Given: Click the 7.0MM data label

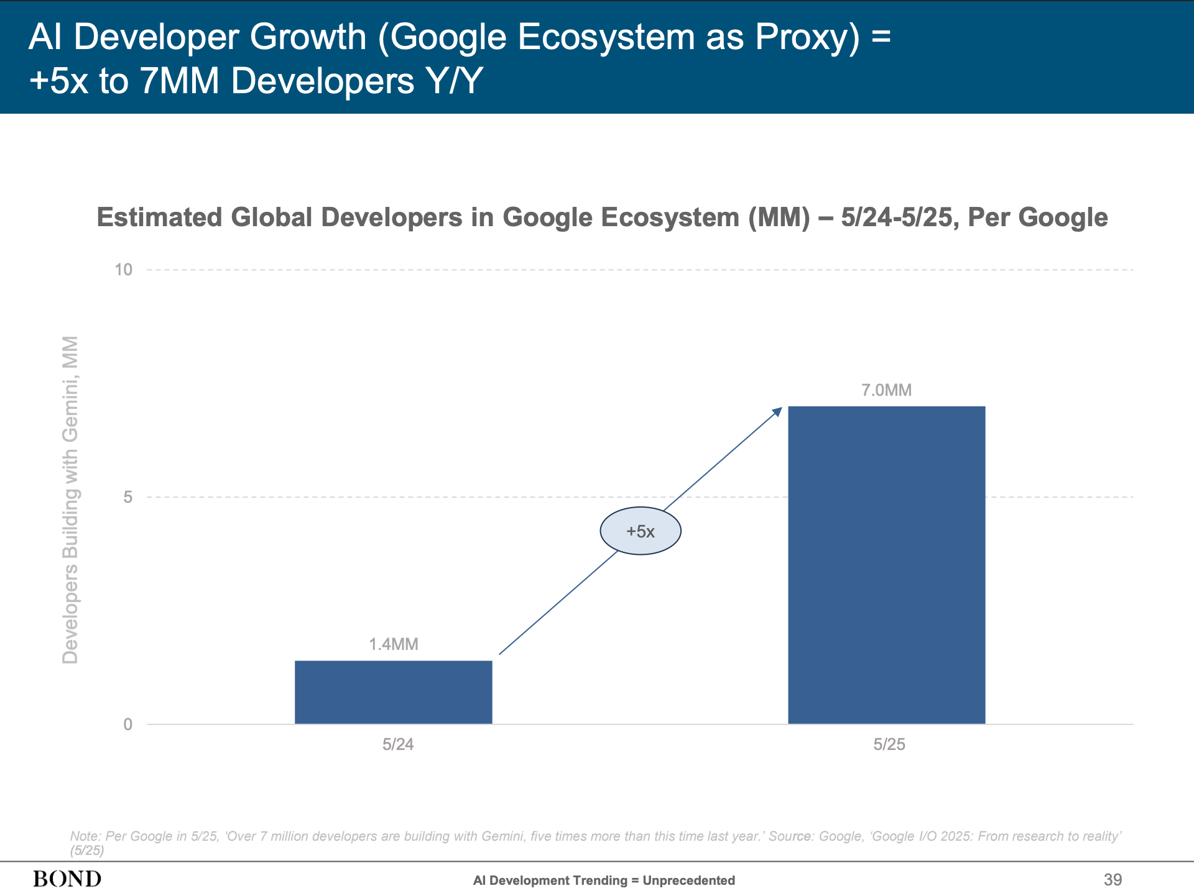Looking at the screenshot, I should click(886, 390).
